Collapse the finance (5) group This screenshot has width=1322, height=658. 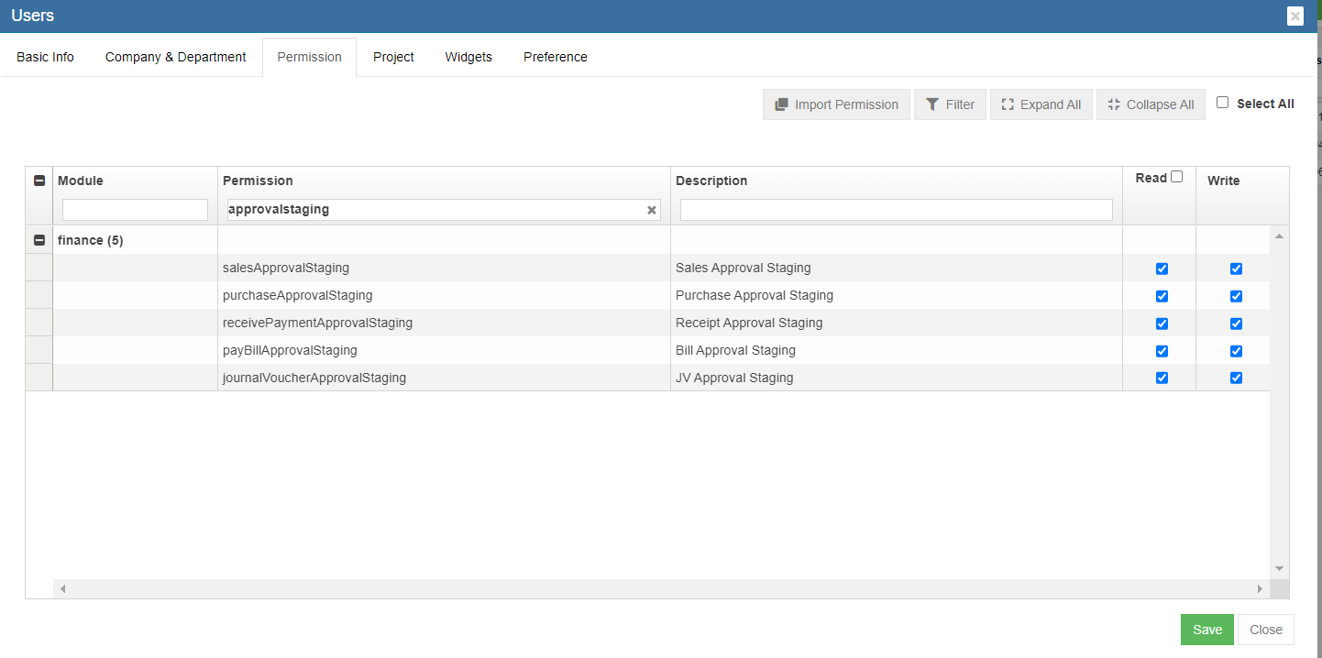coord(39,240)
